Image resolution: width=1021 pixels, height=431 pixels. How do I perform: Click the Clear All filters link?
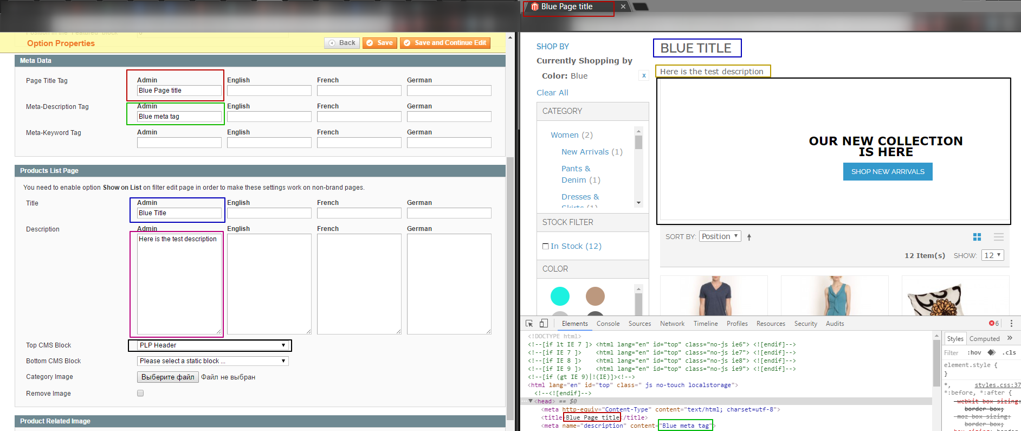552,93
